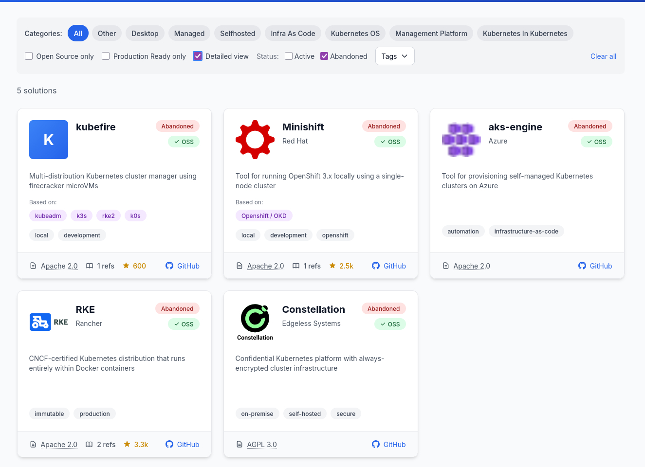The height and width of the screenshot is (467, 645).
Task: Click the Clear all link
Action: (603, 56)
